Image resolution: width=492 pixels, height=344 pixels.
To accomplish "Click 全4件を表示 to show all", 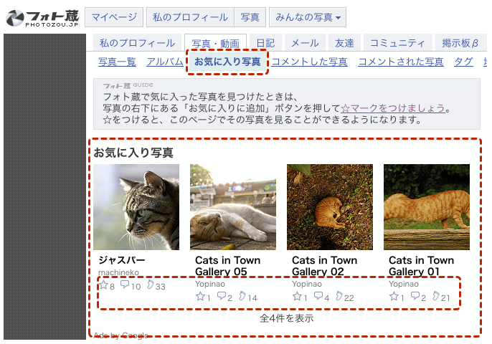I will [x=286, y=318].
